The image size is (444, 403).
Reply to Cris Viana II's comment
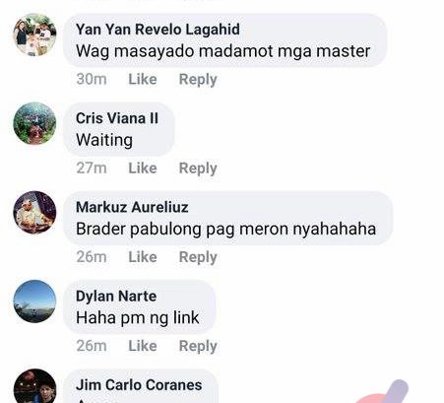pyautogui.click(x=198, y=168)
